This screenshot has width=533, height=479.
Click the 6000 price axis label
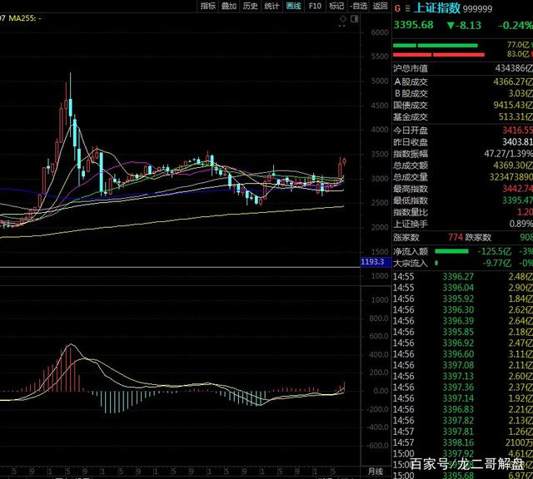coord(380,32)
